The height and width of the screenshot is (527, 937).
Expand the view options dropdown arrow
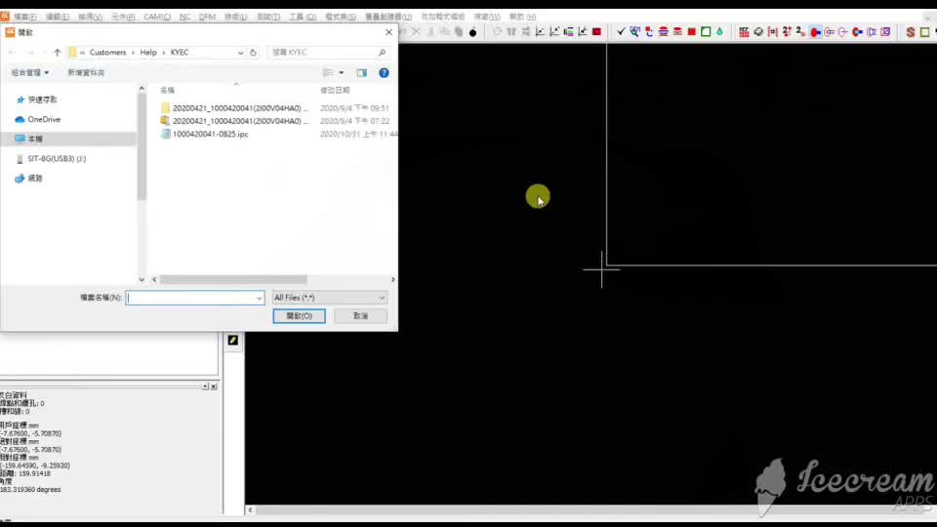(x=341, y=72)
